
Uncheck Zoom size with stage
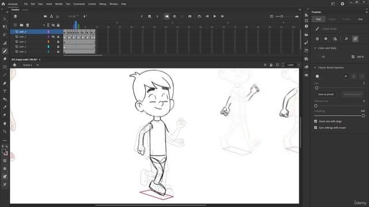[315, 121]
